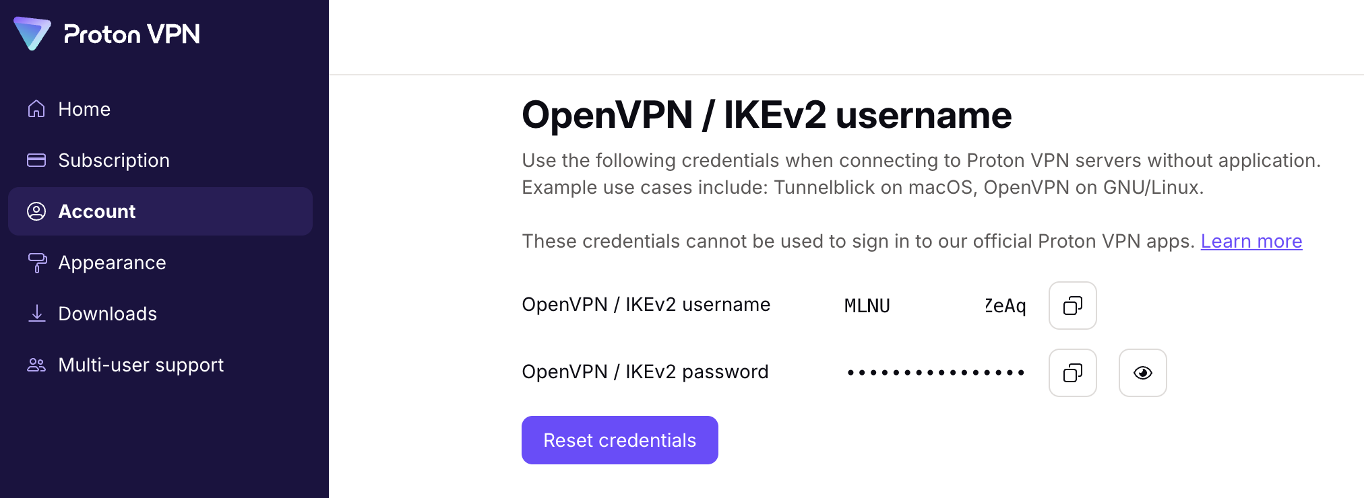Follow the Learn more link
Image resolution: width=1364 pixels, height=498 pixels.
[x=1251, y=241]
